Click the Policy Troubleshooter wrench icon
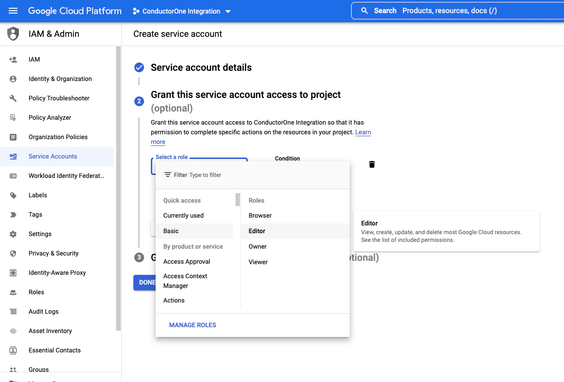564x382 pixels. click(13, 98)
